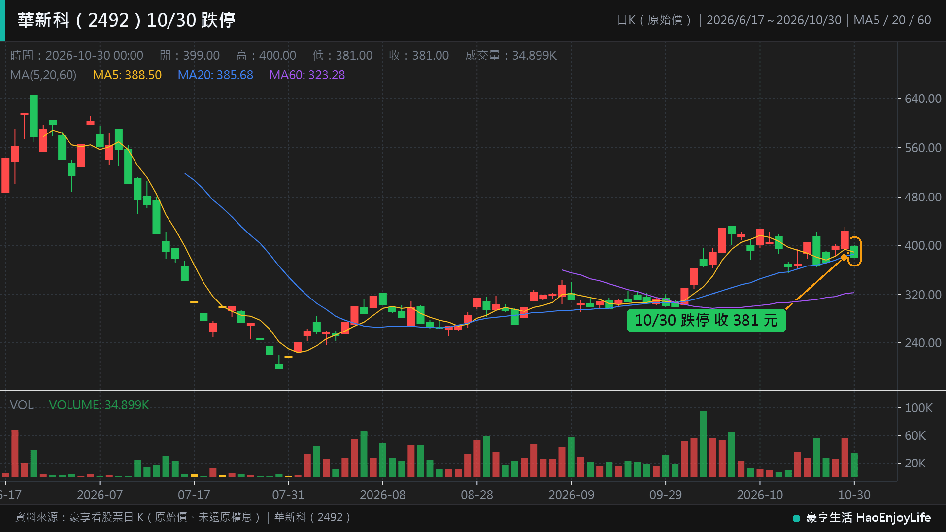
Task: Click the MA5 / 20 / 60 header setting
Action: click(x=892, y=20)
